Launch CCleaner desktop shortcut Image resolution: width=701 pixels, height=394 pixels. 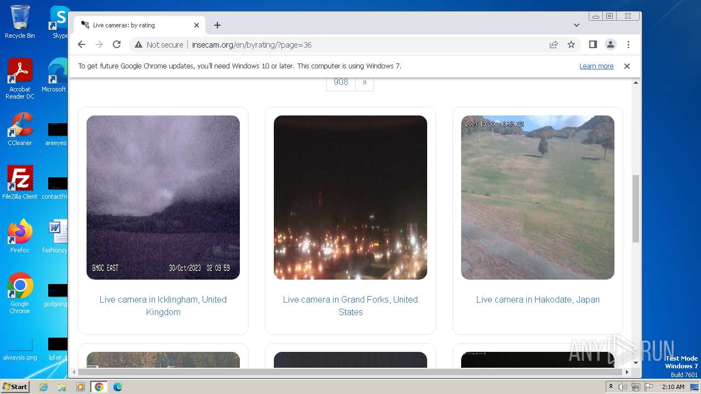point(20,129)
